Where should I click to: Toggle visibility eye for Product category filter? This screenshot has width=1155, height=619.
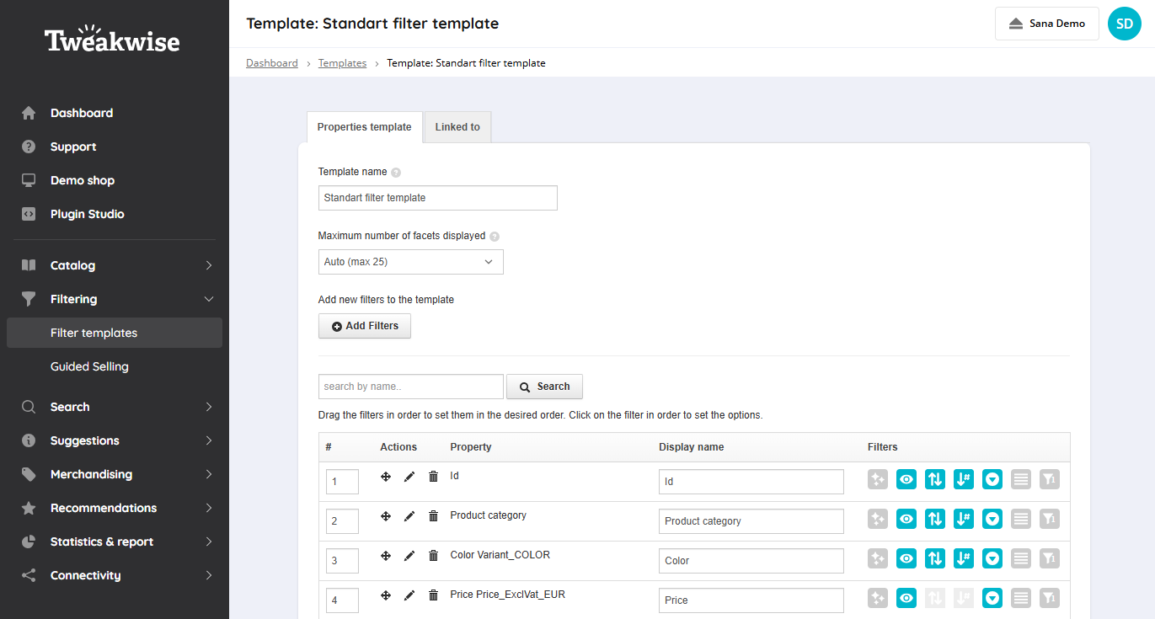coord(906,519)
